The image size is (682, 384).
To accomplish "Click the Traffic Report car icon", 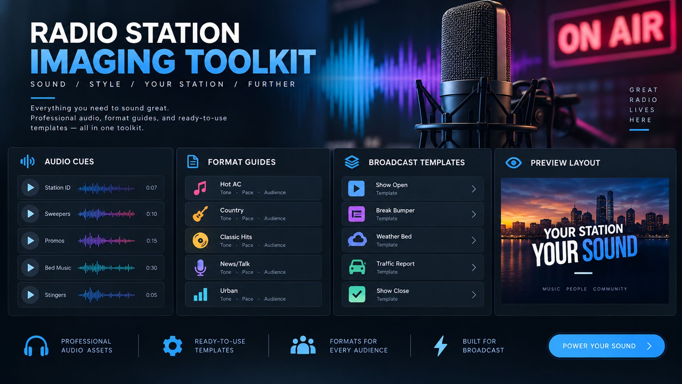I will pyautogui.click(x=357, y=267).
